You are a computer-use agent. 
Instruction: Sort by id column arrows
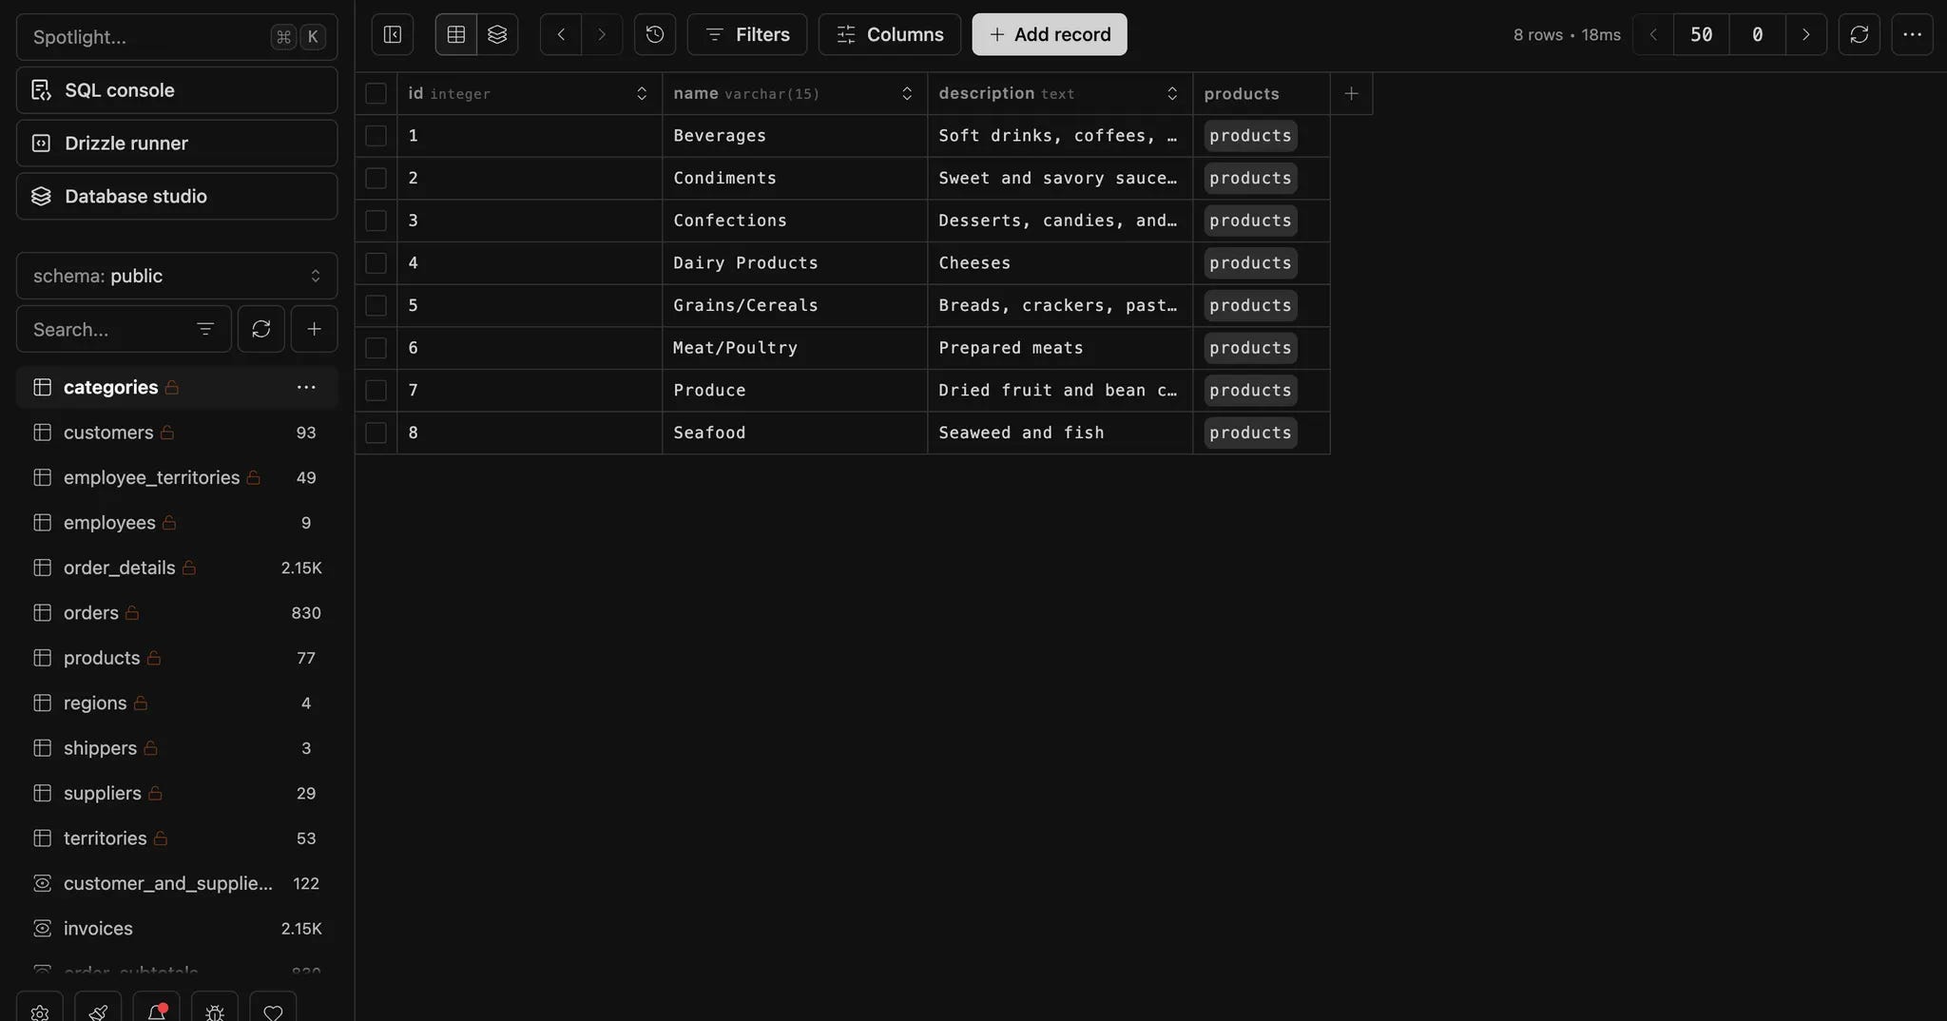pyautogui.click(x=642, y=93)
